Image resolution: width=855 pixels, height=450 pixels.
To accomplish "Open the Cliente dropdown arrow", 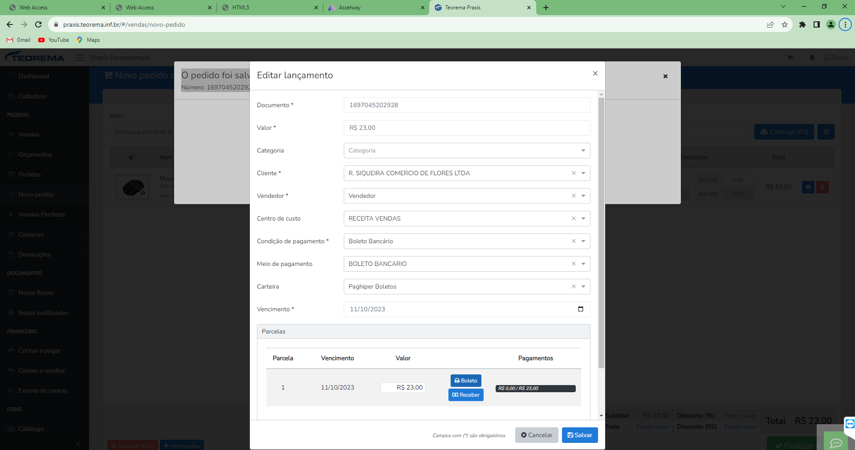I will pyautogui.click(x=583, y=173).
